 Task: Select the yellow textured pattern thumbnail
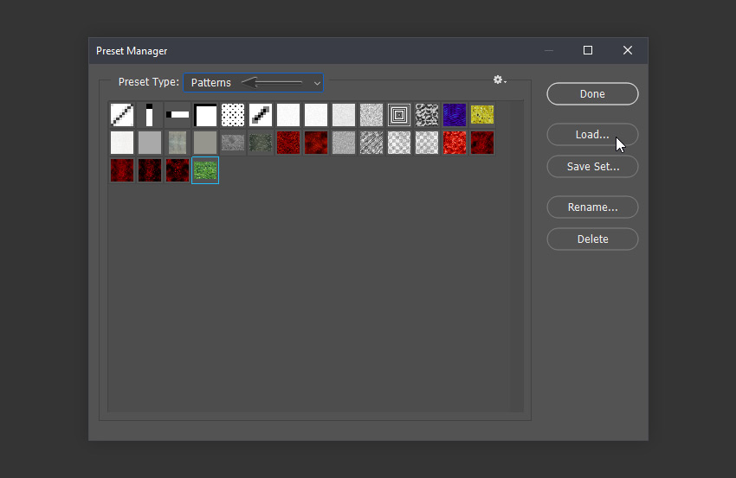(482, 115)
